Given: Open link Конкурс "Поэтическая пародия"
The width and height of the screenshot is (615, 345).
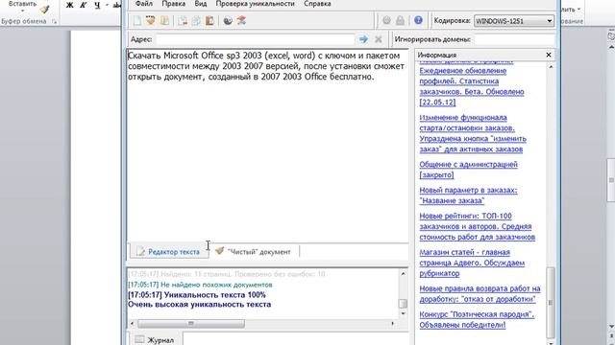Looking at the screenshot, I should click(477, 319).
